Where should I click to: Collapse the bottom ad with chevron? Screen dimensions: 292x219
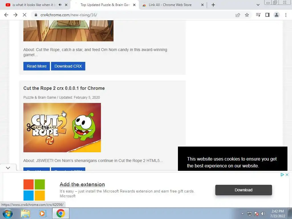8,168
